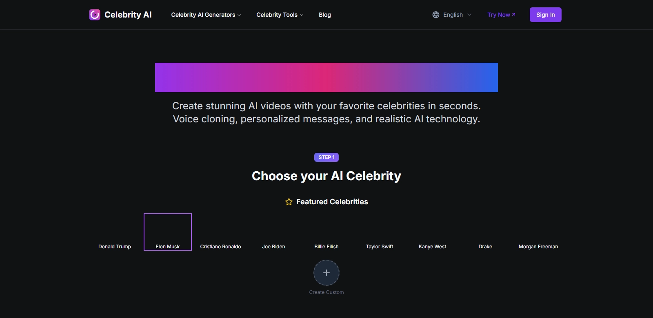This screenshot has width=653, height=318.
Task: Click the globe language icon
Action: click(436, 15)
